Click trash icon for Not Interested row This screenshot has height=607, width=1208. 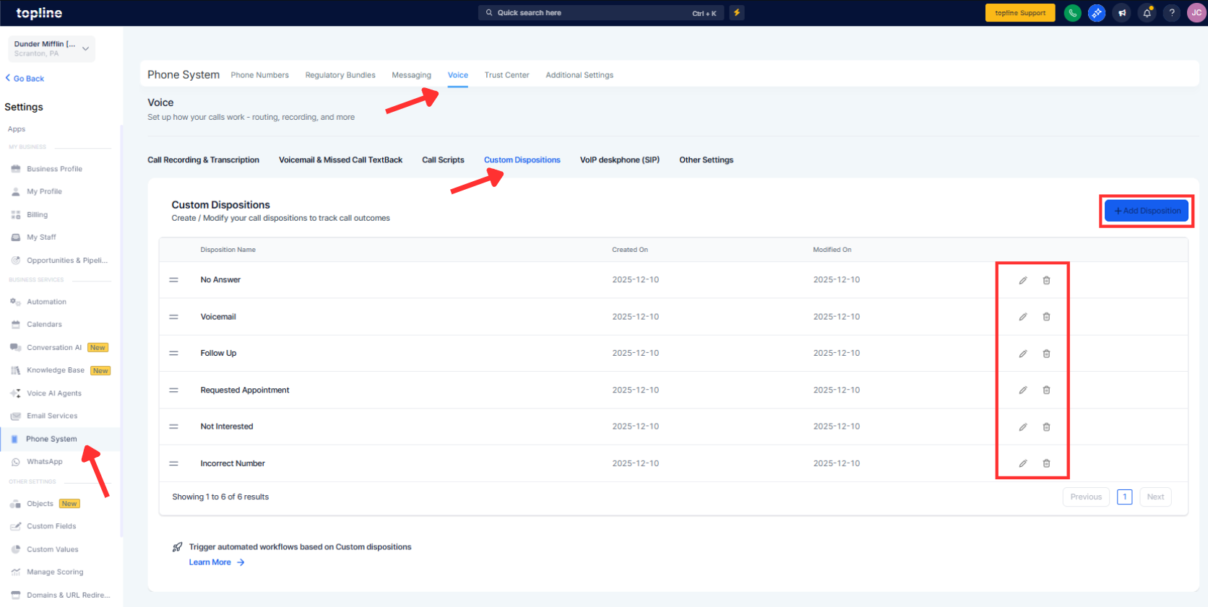point(1046,427)
